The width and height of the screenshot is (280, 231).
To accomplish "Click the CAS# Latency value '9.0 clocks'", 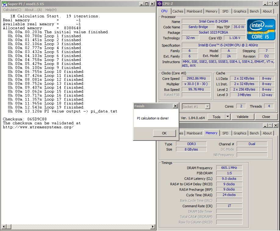I will pos(229,179).
